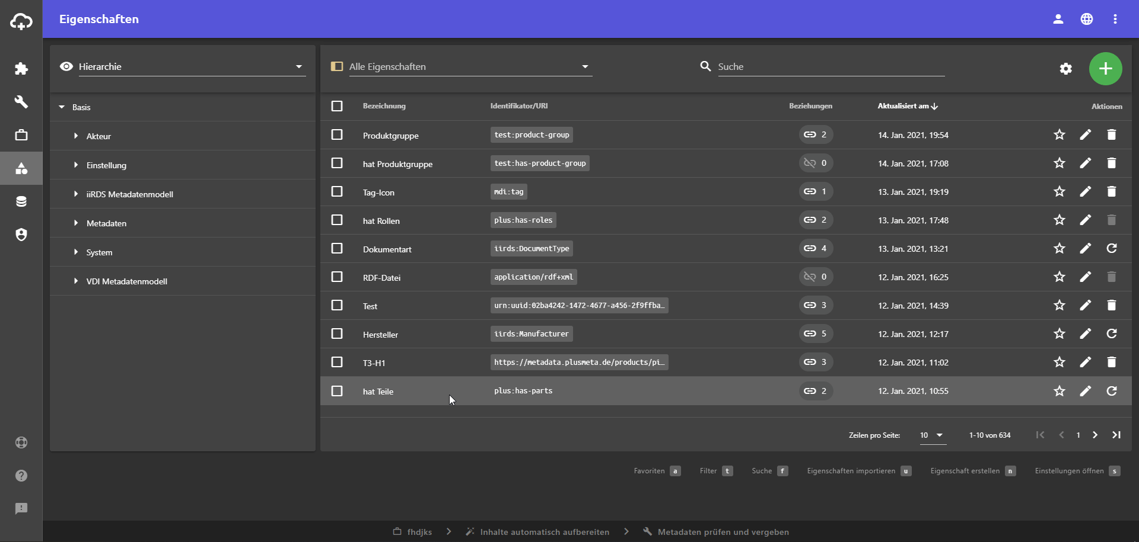Expand the iiRDS Metadatenmodell tree node
This screenshot has width=1139, height=542.
[76, 194]
